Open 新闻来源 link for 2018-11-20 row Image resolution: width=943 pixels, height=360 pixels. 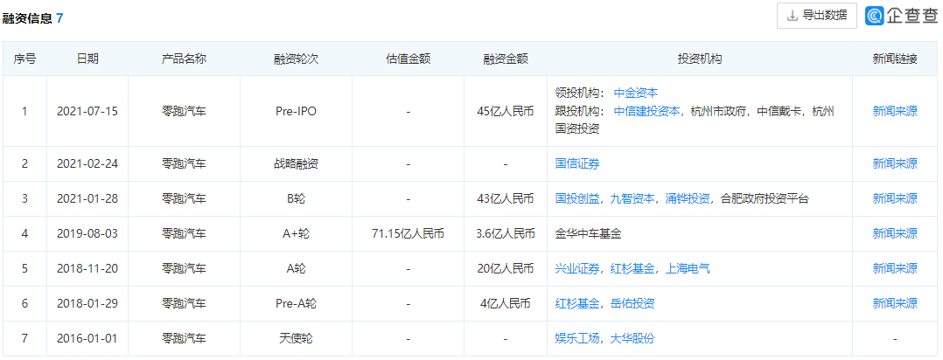895,268
